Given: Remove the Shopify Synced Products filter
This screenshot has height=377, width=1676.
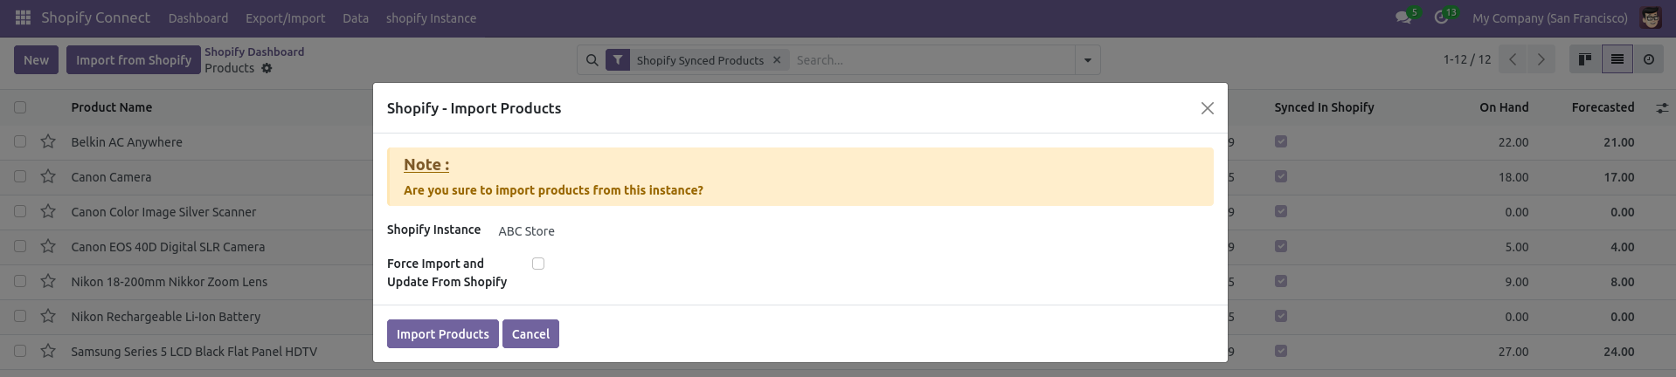Looking at the screenshot, I should [776, 60].
